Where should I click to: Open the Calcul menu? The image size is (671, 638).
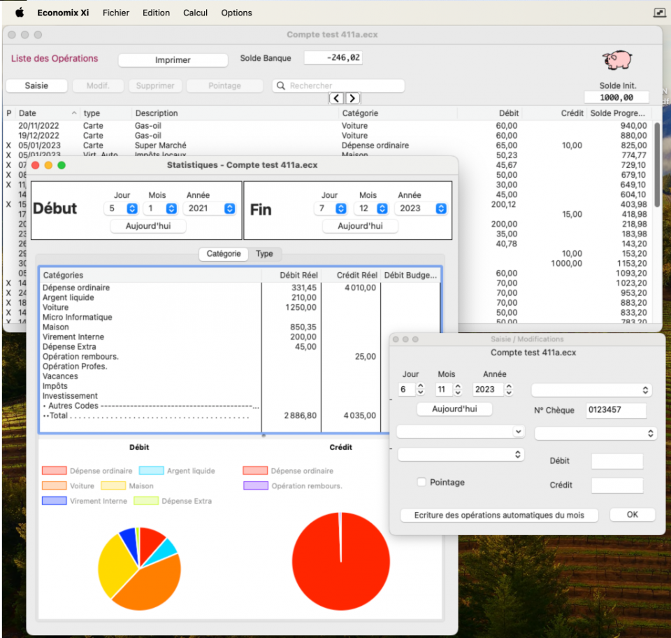195,13
